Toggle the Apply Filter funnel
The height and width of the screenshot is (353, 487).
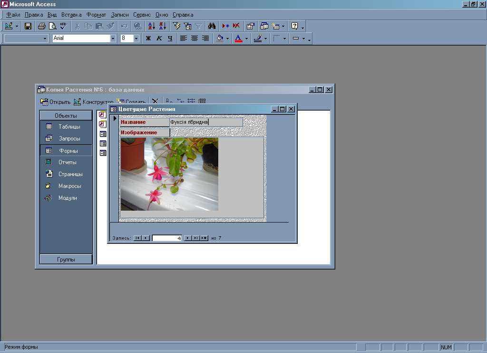tap(198, 27)
